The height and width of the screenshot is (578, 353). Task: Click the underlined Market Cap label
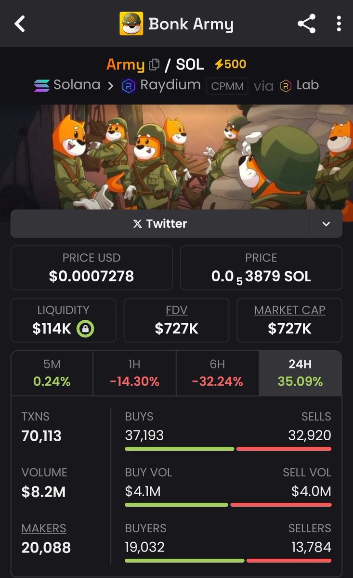tap(289, 310)
